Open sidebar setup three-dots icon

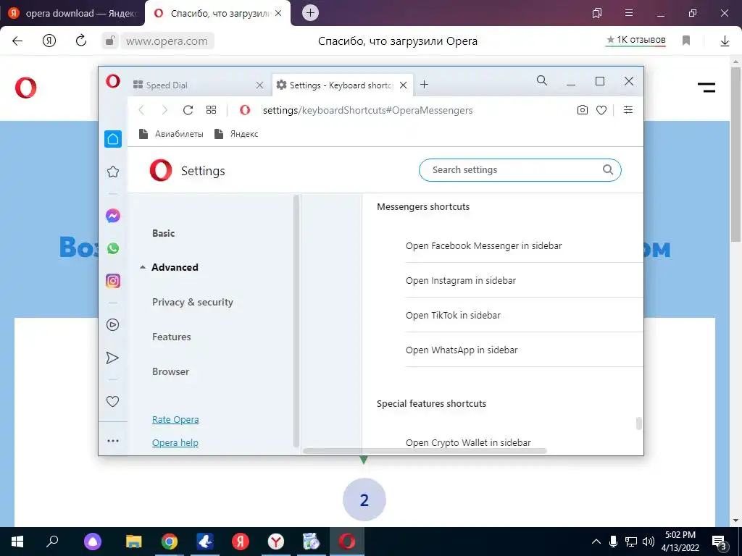tap(112, 441)
